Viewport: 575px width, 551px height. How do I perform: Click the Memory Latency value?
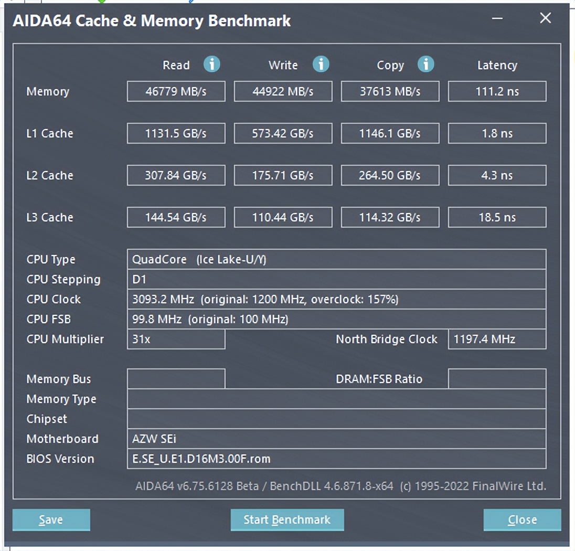tap(497, 91)
